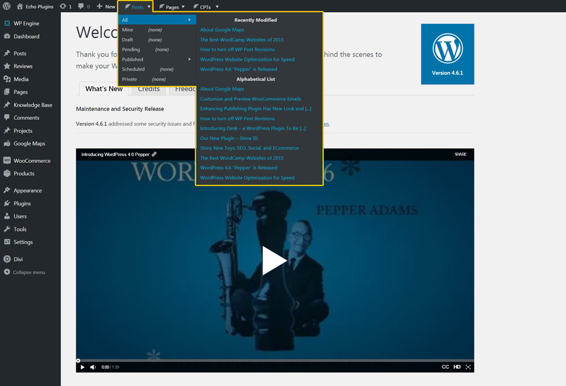This screenshot has width=566, height=386.
Task: Click the SHARE button on video
Action: pos(460,154)
